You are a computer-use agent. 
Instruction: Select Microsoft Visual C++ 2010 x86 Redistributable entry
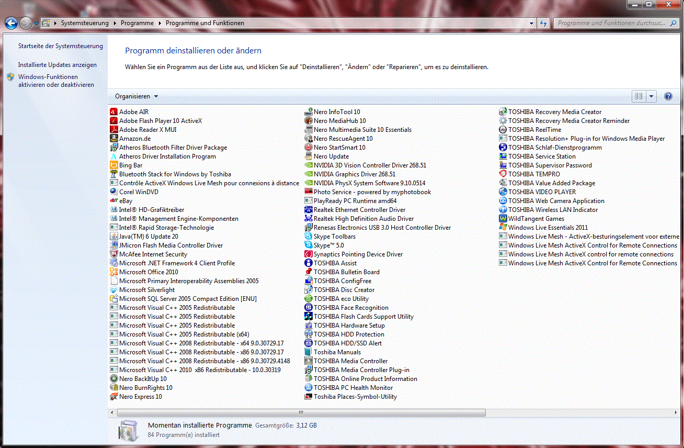pyautogui.click(x=196, y=370)
